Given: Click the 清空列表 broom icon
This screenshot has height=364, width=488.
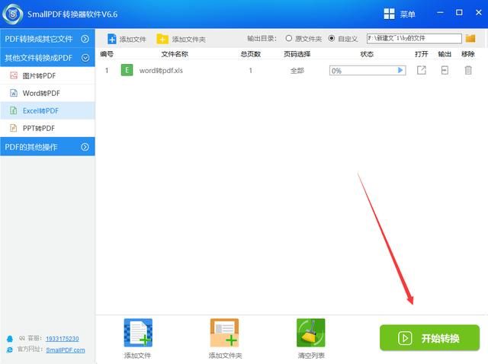Looking at the screenshot, I should coord(310,333).
